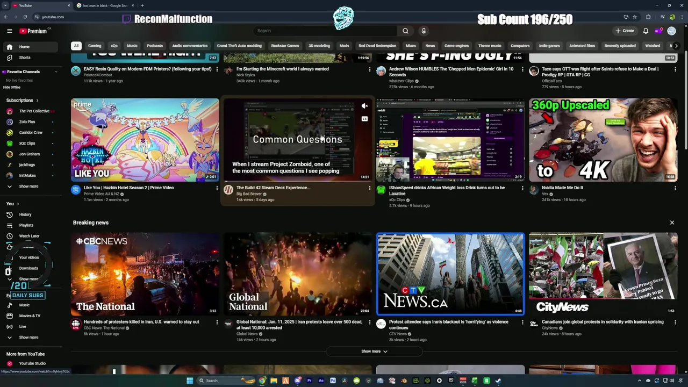This screenshot has width=688, height=387.
Task: Select the All category chip
Action: (76, 46)
